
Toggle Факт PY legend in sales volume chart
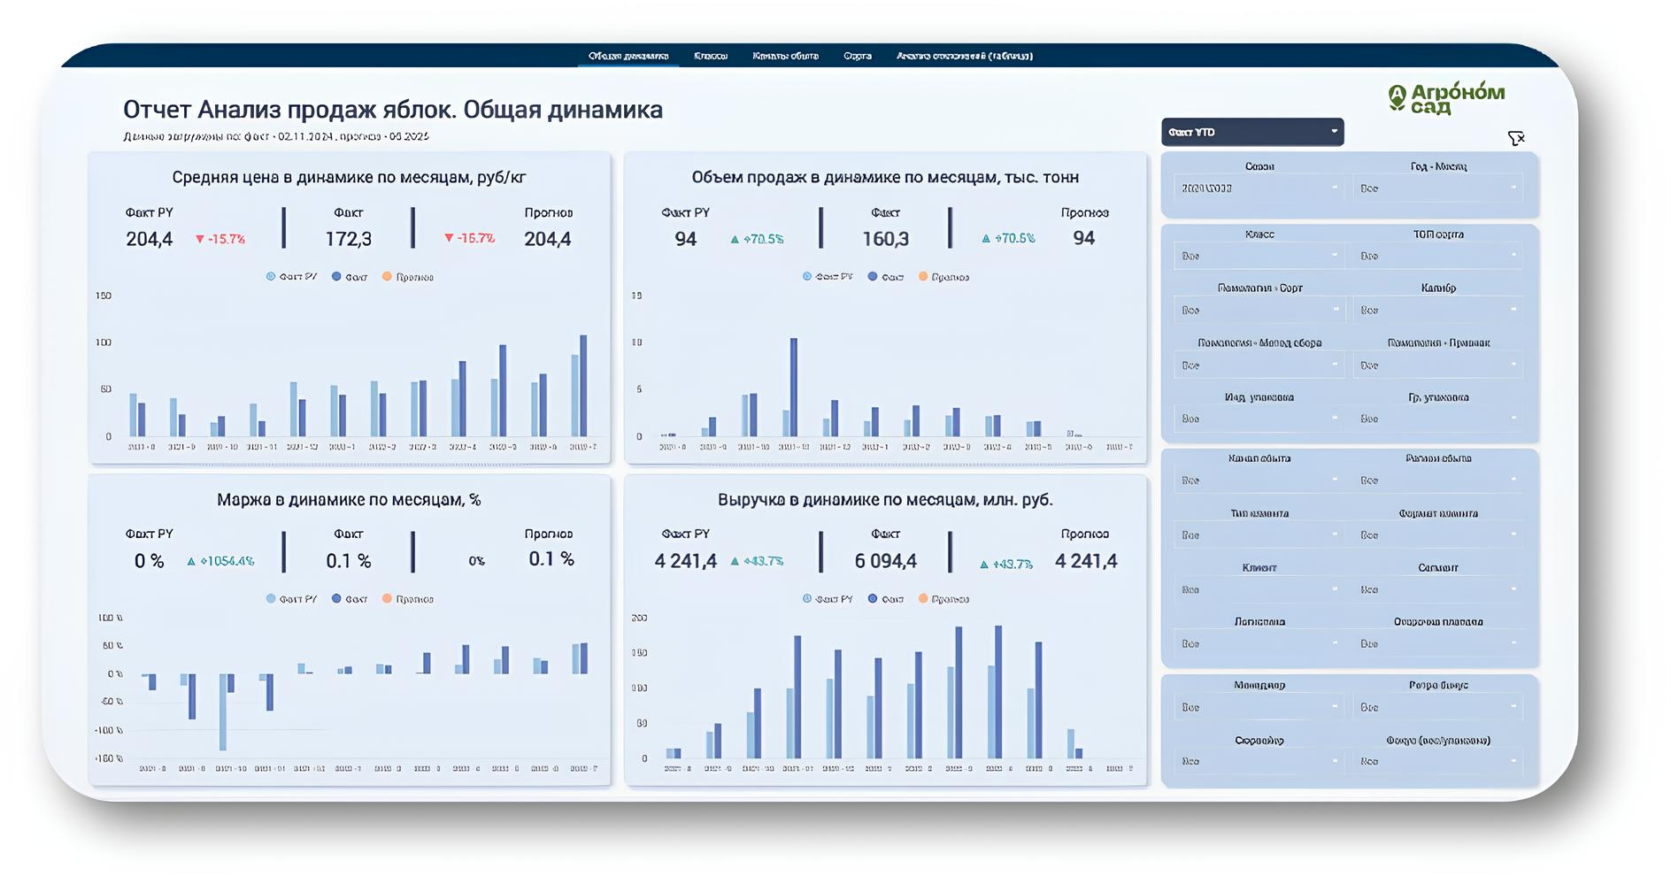tap(828, 277)
